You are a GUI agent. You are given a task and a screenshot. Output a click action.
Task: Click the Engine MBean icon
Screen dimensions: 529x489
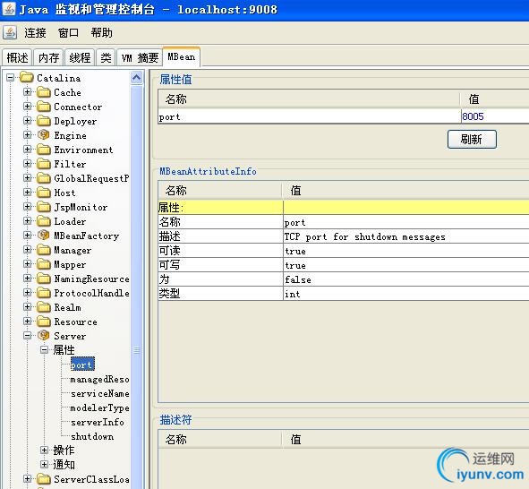click(44, 135)
